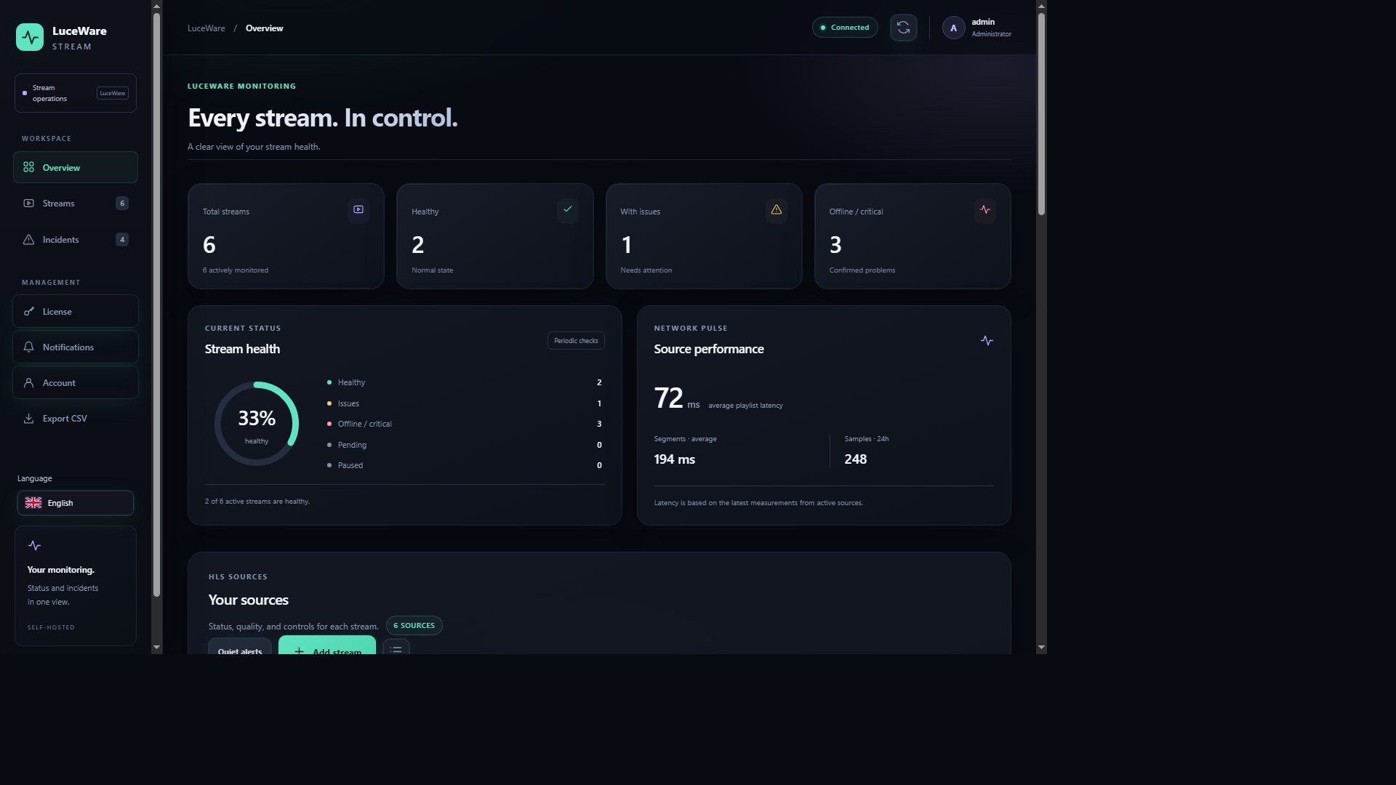Open the admin avatar circle

click(953, 28)
